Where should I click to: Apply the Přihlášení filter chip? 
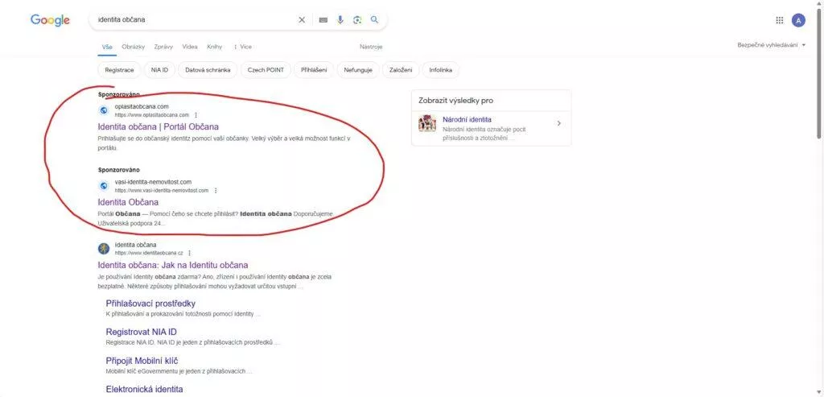tap(314, 70)
